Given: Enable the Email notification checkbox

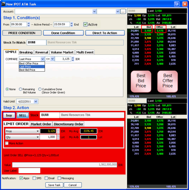Looking at the screenshot, I should 46,178.
